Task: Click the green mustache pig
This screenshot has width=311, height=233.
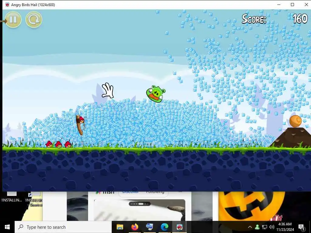Action: coord(156,94)
